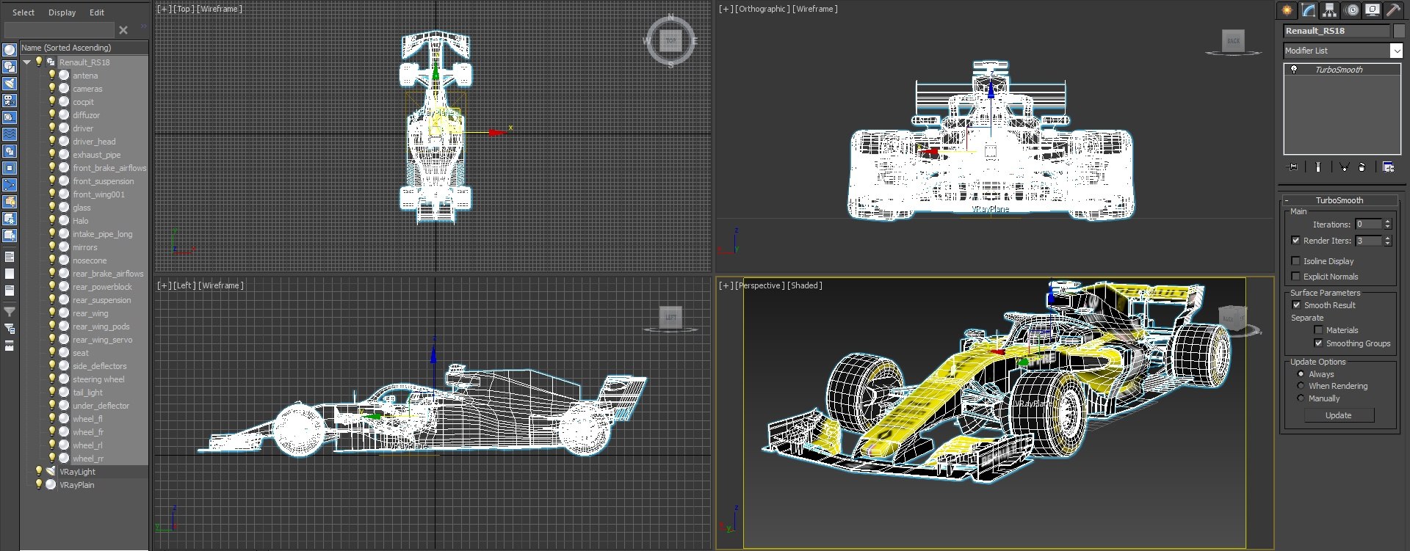Toggle Smoothing Groups checkbox
Screen dimensions: 1410x551
1318,343
